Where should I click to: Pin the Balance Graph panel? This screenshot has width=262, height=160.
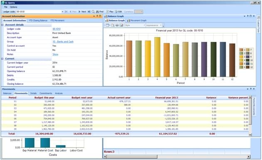pyautogui.click(x=247, y=16)
